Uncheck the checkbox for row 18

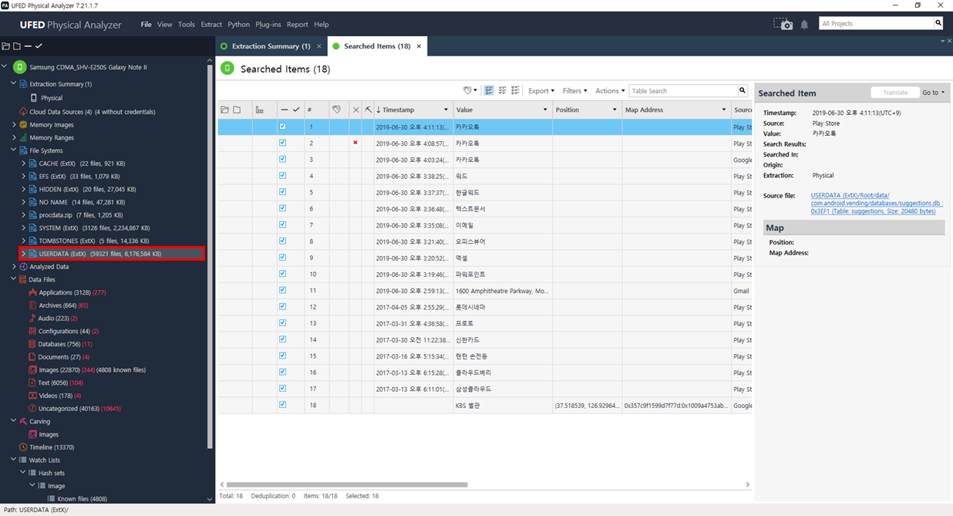tap(282, 405)
